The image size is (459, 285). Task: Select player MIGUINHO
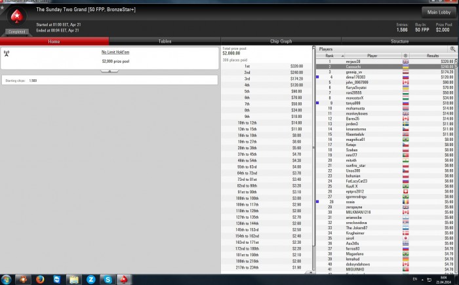tap(355, 269)
